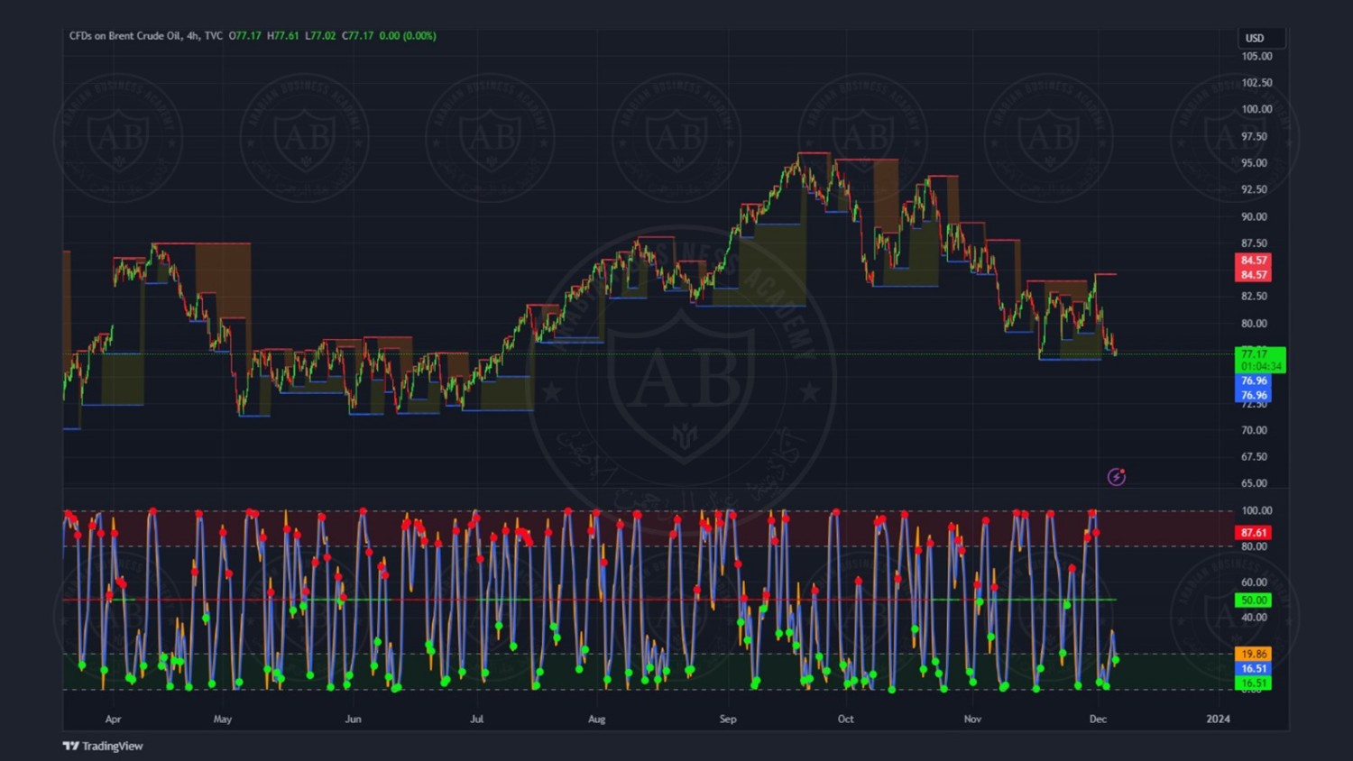Image resolution: width=1353 pixels, height=761 pixels.
Task: Select the O77.17 open value in header
Action: [x=244, y=36]
